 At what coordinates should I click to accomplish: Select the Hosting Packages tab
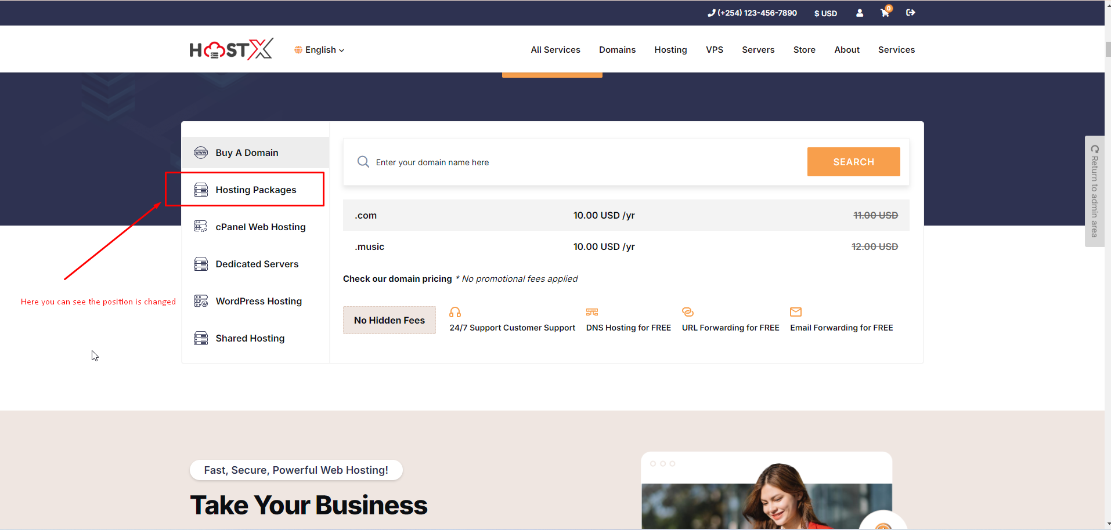(255, 190)
